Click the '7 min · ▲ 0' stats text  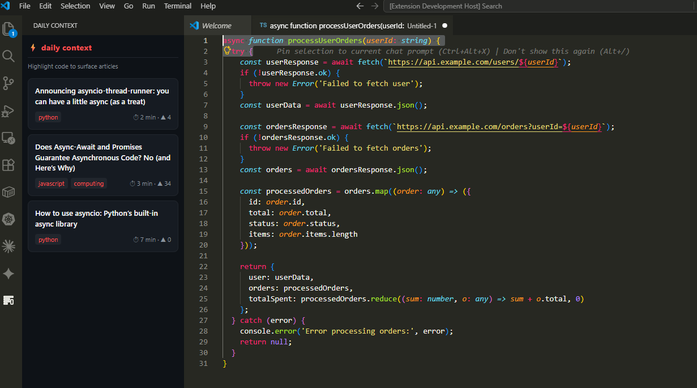pos(152,240)
